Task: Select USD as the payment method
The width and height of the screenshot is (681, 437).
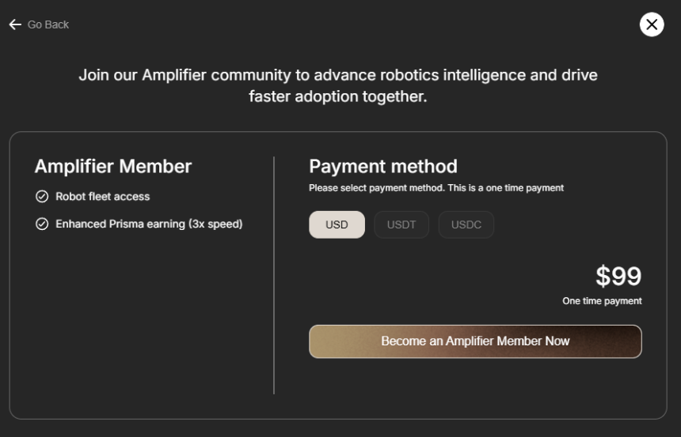Action: tap(337, 224)
